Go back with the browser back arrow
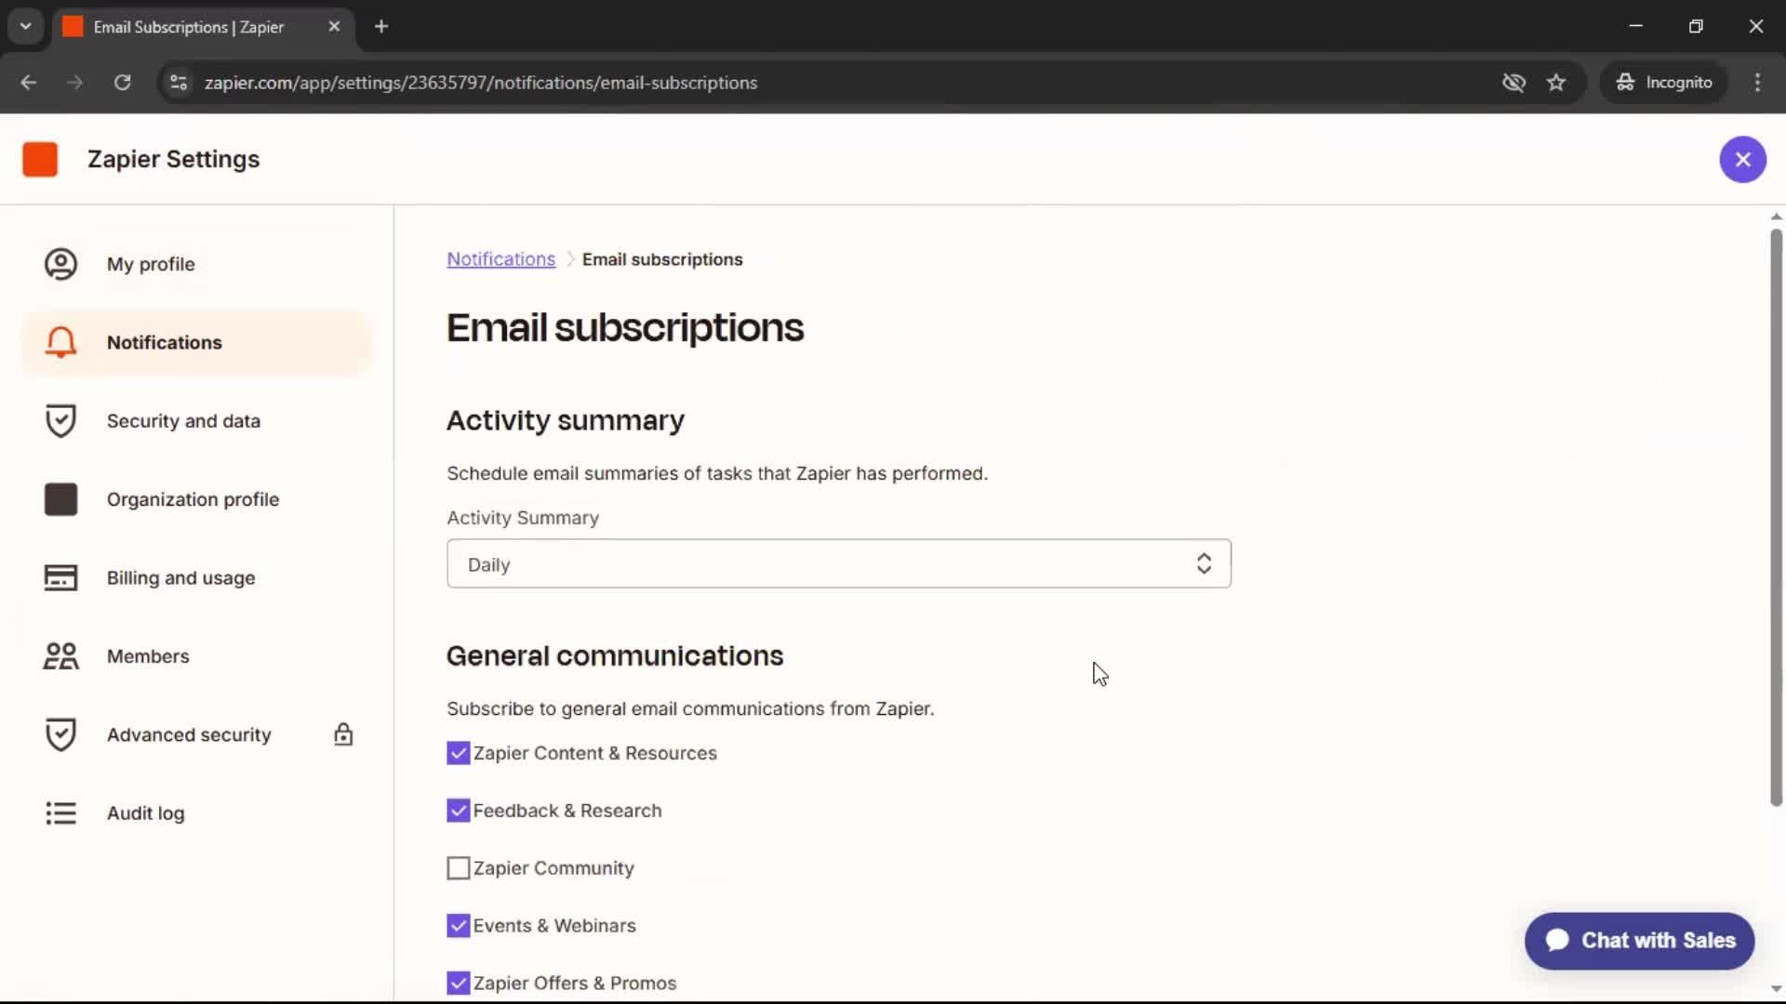1786x1004 pixels. point(28,83)
